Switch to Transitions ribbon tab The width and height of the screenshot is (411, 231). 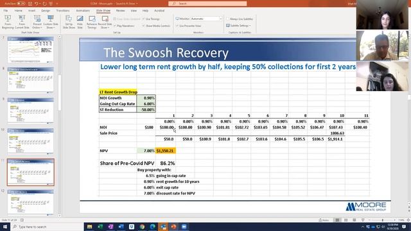click(x=63, y=11)
